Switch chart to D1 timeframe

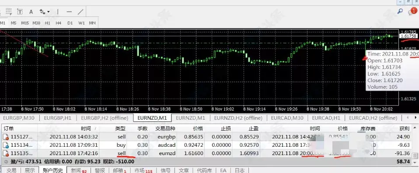[70, 23]
